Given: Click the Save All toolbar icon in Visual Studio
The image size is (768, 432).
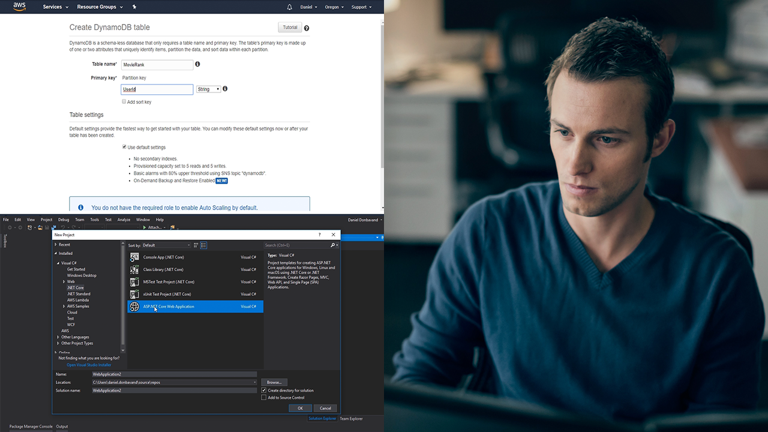Looking at the screenshot, I should [x=53, y=227].
